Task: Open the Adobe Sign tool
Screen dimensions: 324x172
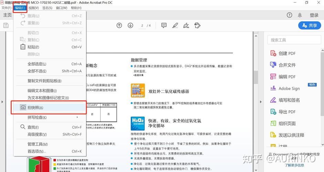Action: 285,88
